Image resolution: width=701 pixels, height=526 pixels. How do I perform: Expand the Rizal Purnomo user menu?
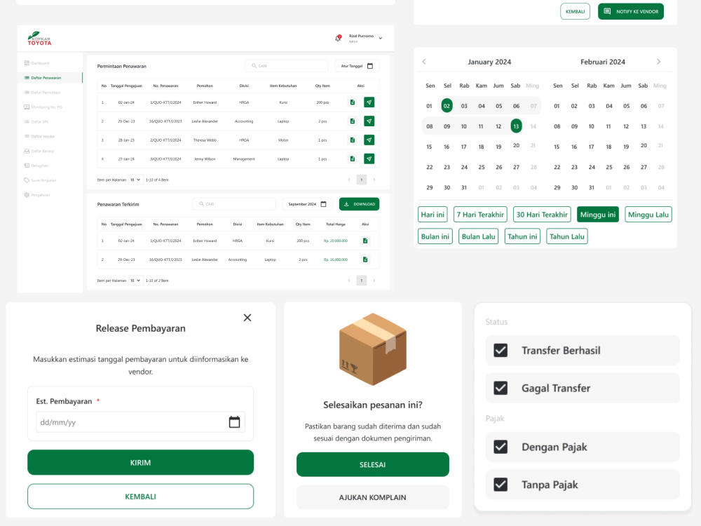point(381,39)
